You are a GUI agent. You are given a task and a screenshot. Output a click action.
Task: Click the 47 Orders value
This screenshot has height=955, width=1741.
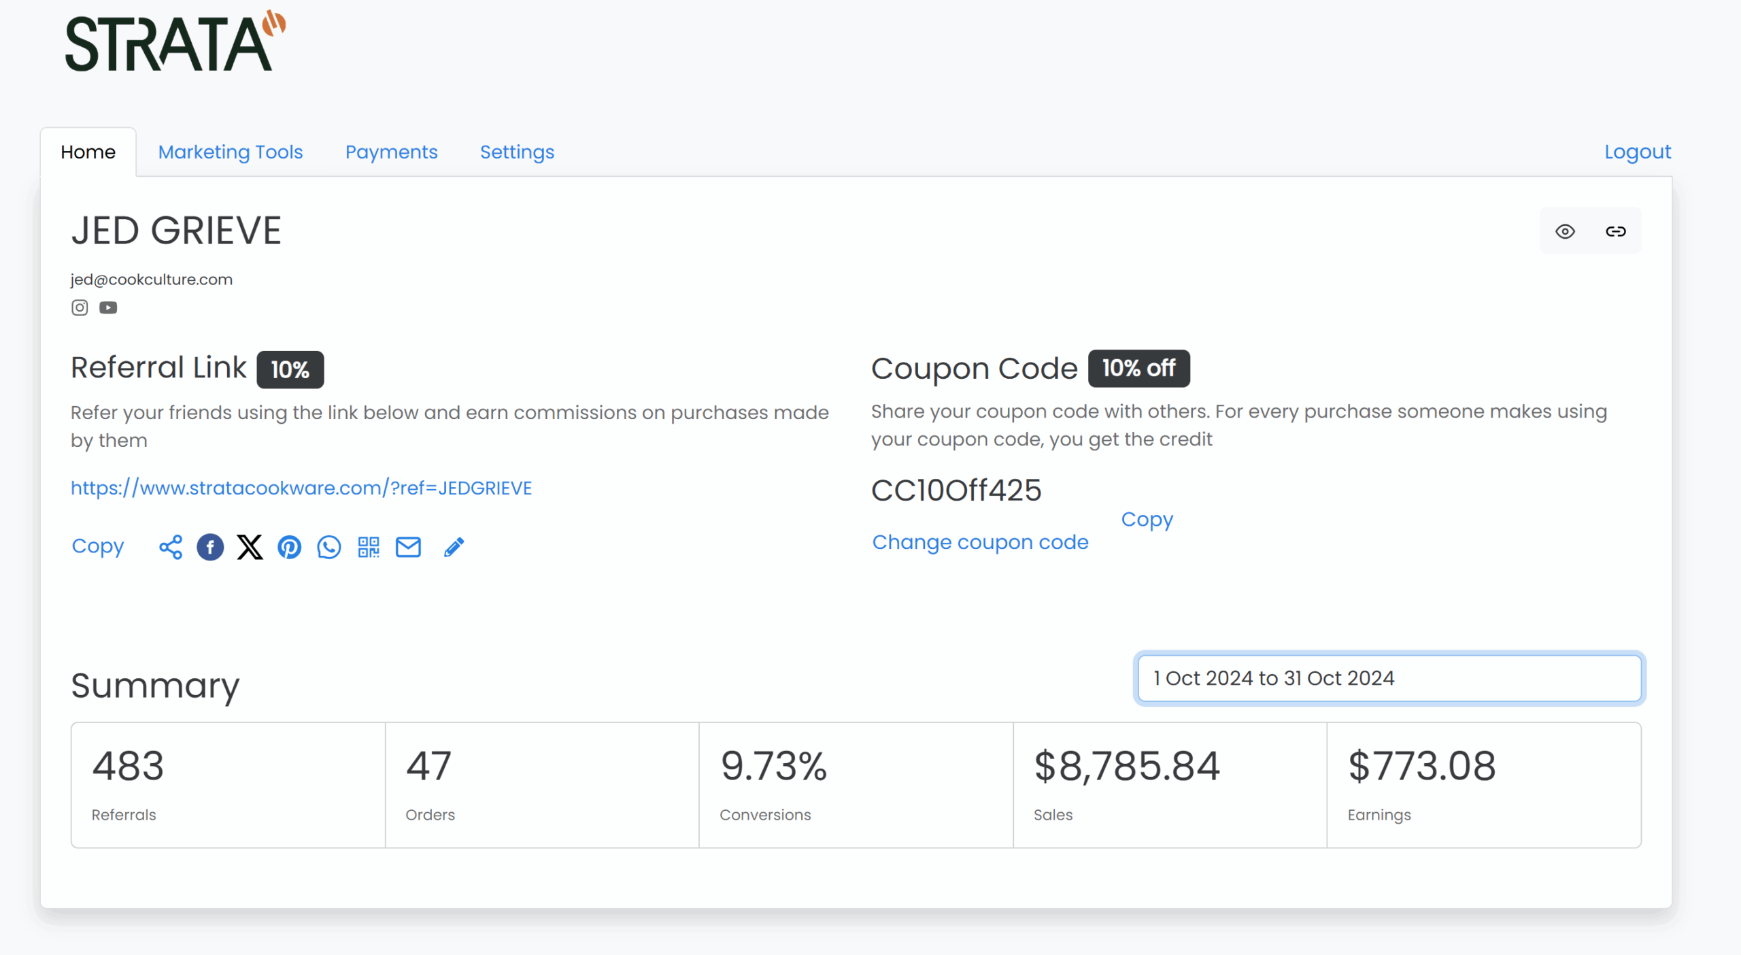coord(428,766)
